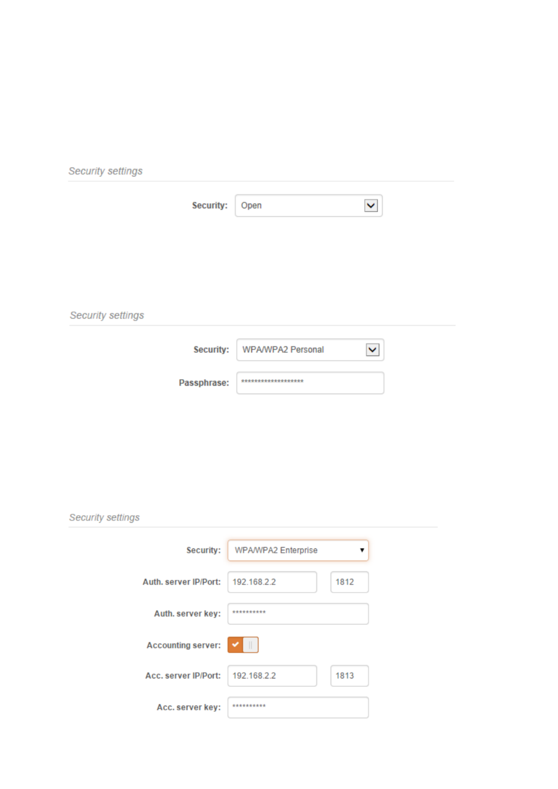Edit the Acc. server IP field
The height and width of the screenshot is (789, 558).
pos(272,675)
